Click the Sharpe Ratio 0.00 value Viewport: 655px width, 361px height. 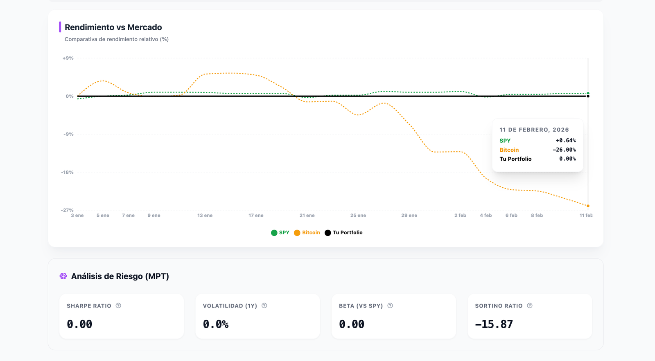pos(79,324)
